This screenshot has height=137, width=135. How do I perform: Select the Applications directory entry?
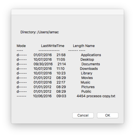(91, 55)
